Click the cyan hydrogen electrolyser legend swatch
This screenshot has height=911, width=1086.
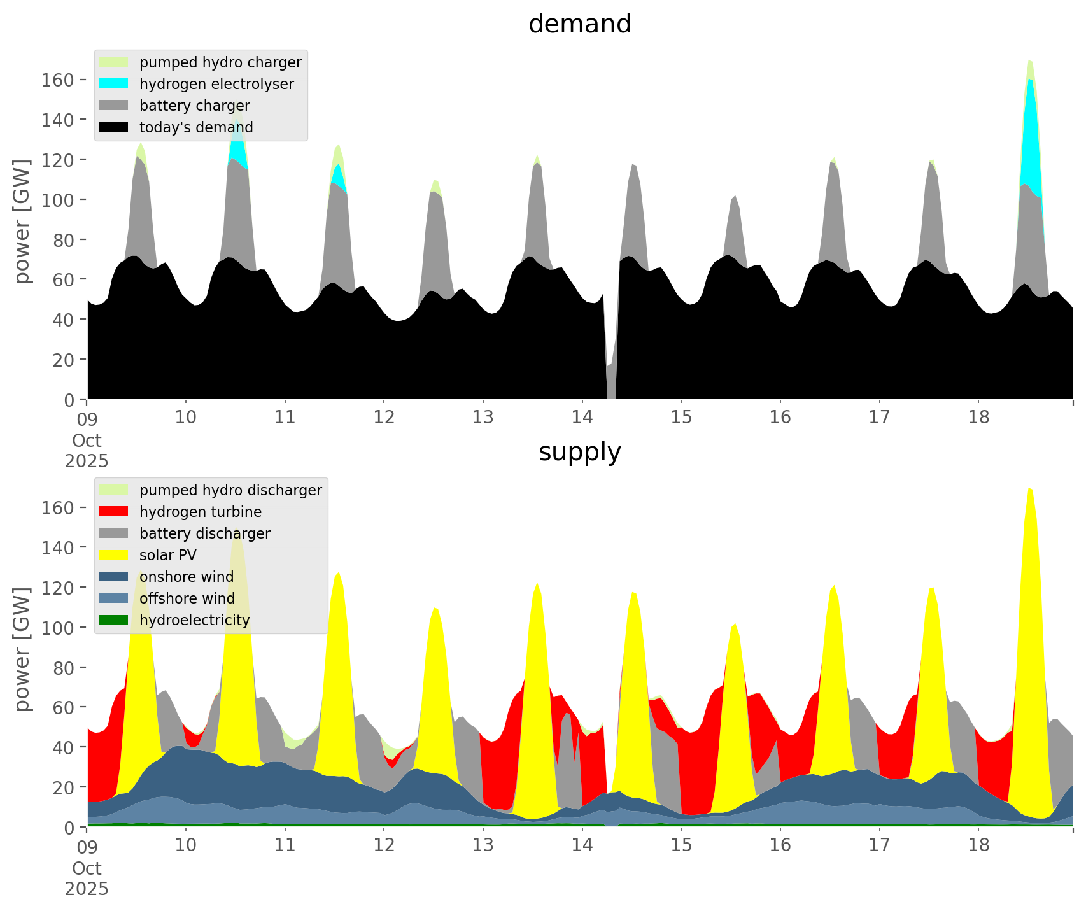coord(114,84)
